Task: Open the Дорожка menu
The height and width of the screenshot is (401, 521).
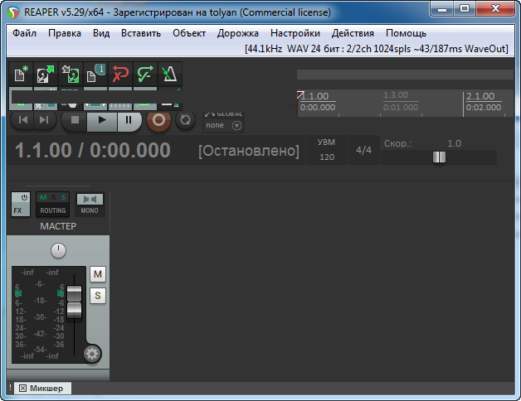Action: click(237, 33)
